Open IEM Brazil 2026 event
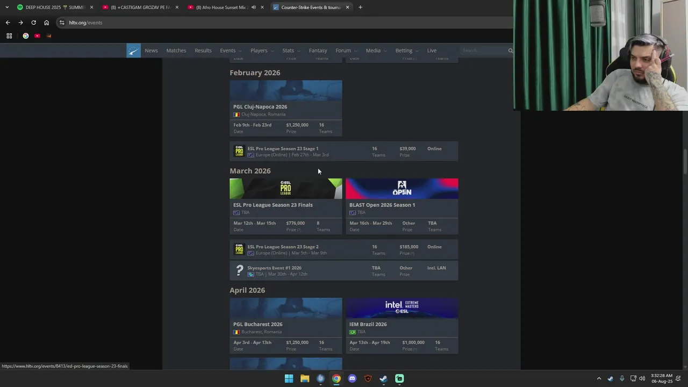688x387 pixels. (x=368, y=324)
